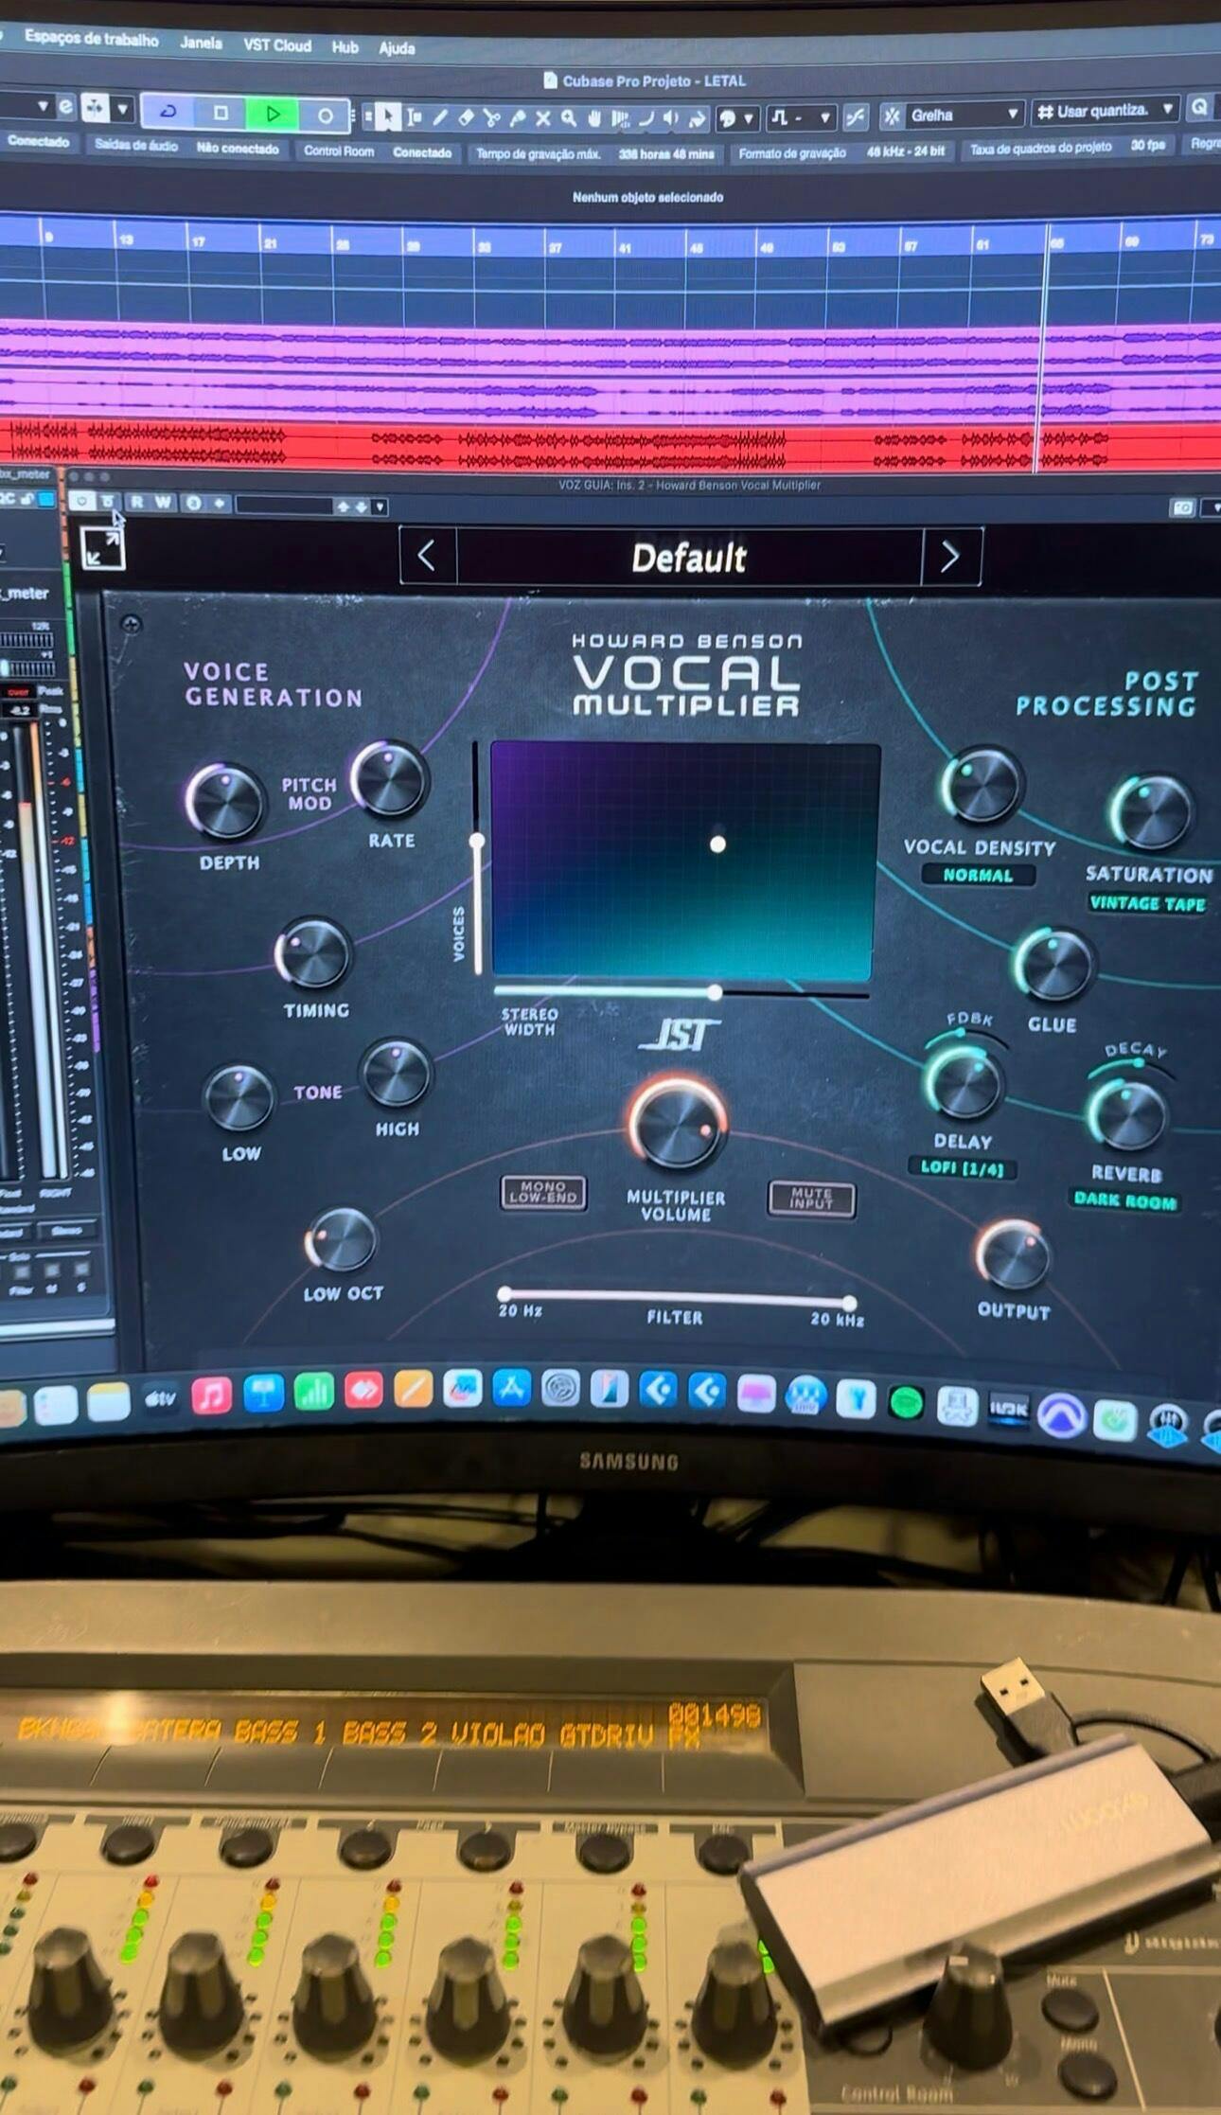
Task: Open the Usar quantiza. dropdown
Action: tap(1106, 111)
